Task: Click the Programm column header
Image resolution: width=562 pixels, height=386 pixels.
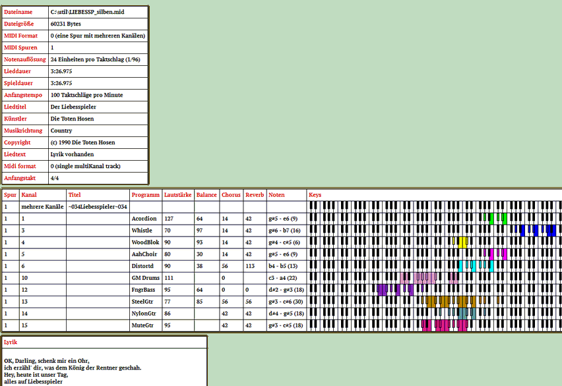Action: [x=145, y=195]
